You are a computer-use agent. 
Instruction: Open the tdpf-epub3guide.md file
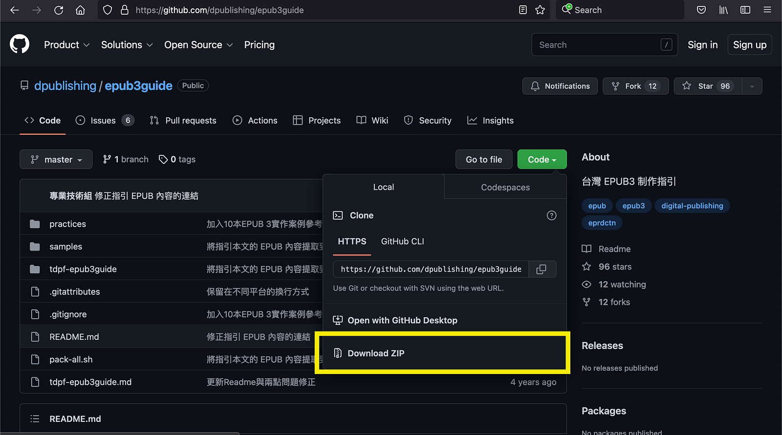click(90, 382)
